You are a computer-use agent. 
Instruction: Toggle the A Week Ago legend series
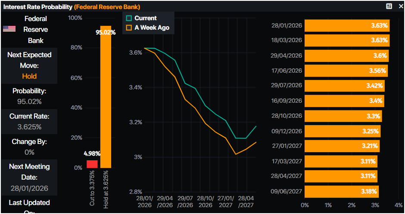point(152,28)
